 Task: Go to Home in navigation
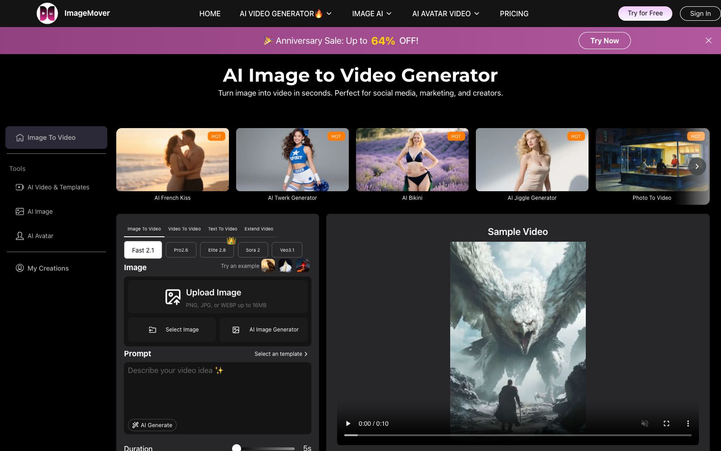point(210,14)
